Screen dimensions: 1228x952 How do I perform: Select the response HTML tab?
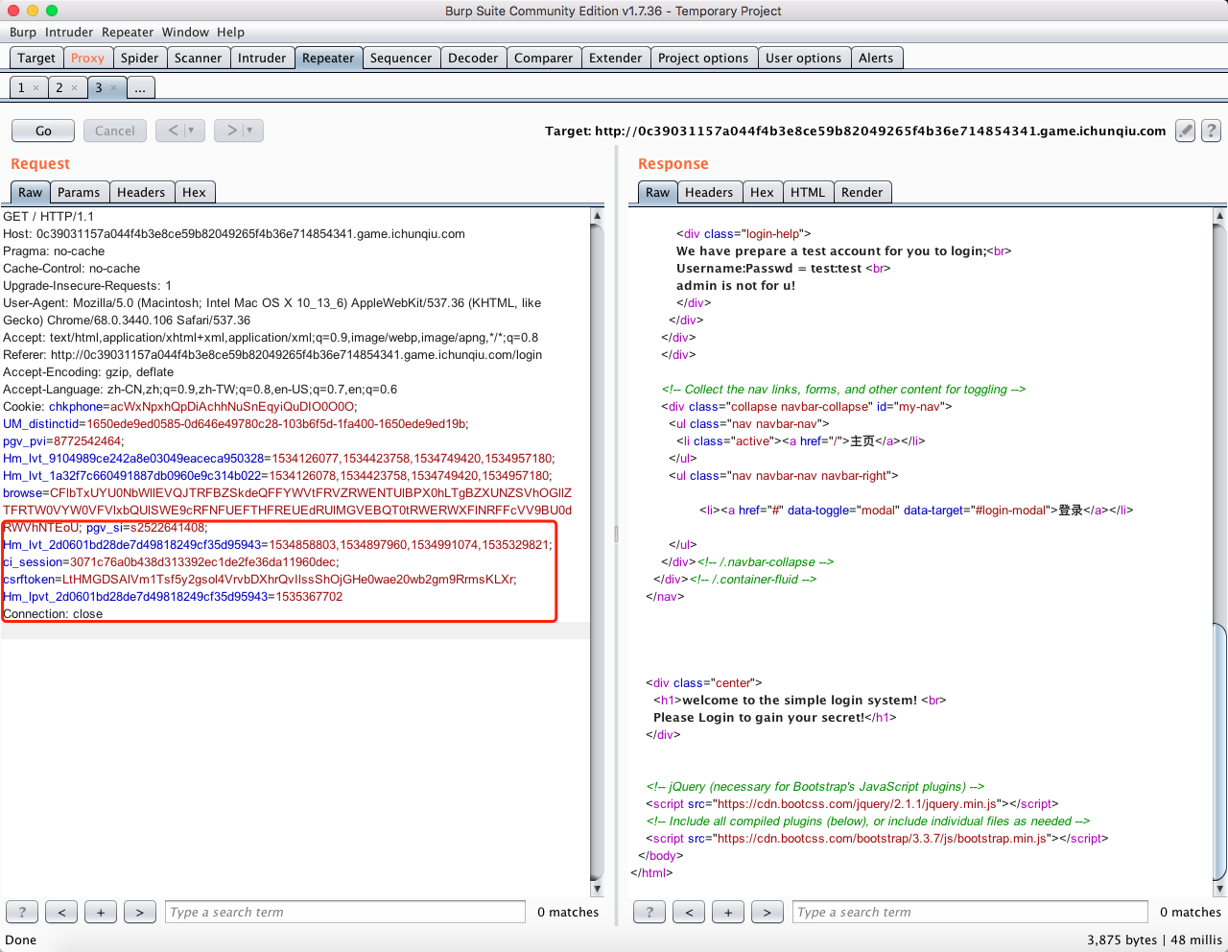tap(808, 192)
